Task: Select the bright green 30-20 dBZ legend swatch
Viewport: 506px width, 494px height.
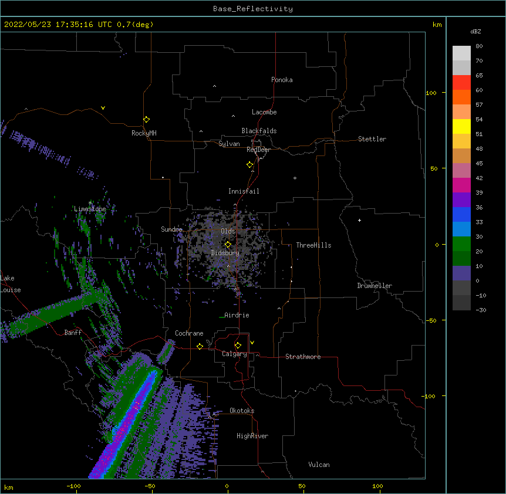Action: [x=461, y=244]
